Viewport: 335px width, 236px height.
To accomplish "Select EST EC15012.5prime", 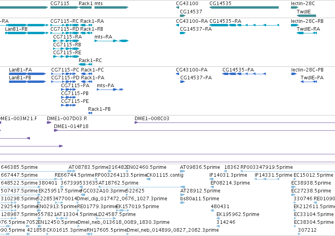I will click(x=314, y=175).
